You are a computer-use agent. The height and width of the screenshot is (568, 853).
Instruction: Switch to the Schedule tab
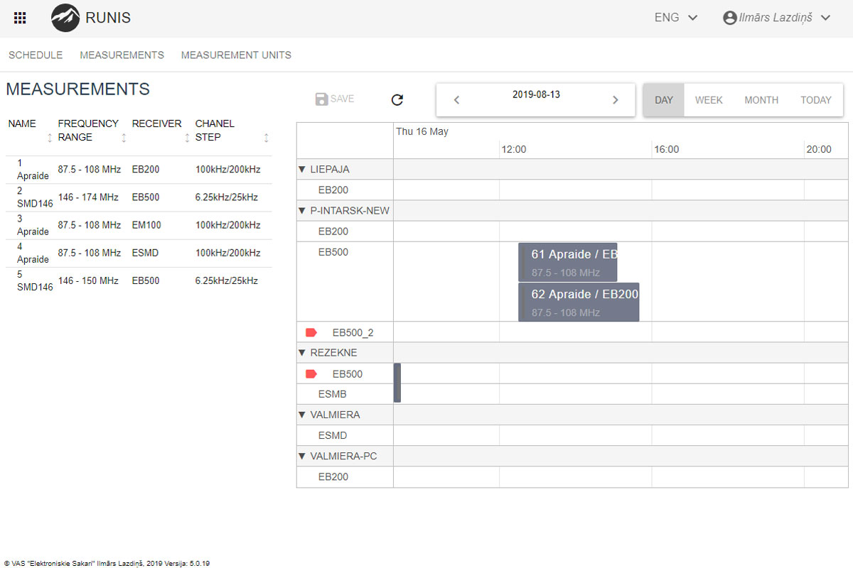36,55
